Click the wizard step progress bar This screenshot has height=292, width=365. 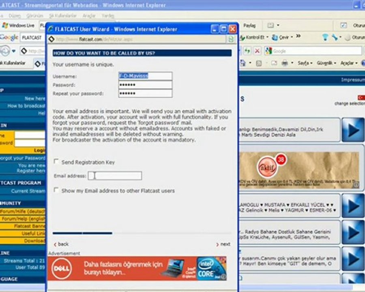point(142,233)
